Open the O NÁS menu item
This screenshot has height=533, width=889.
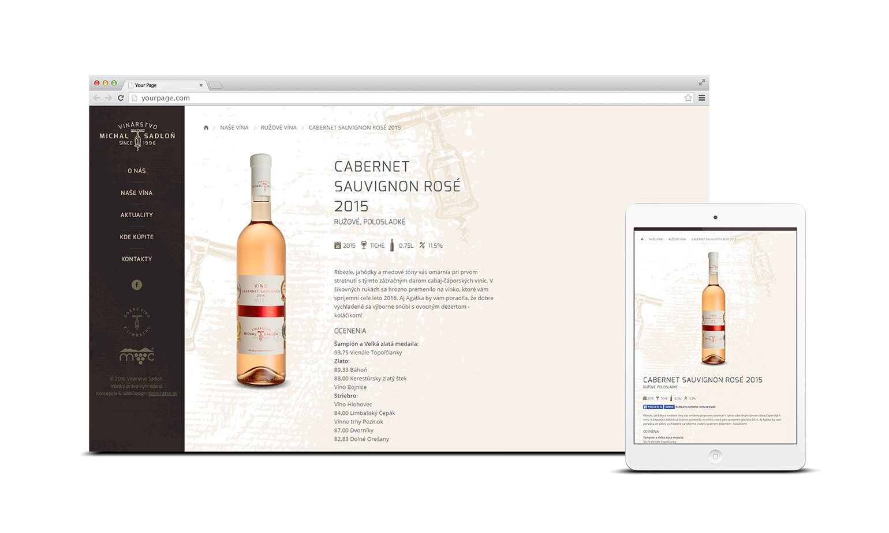[137, 171]
